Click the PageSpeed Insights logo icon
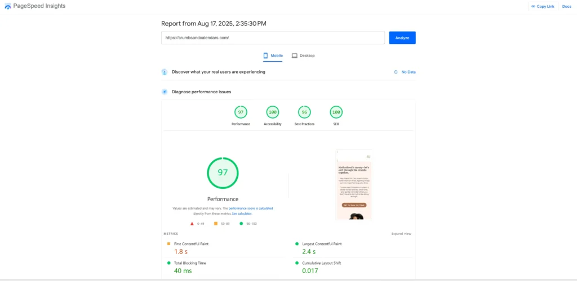This screenshot has height=281, width=577. [8, 6]
